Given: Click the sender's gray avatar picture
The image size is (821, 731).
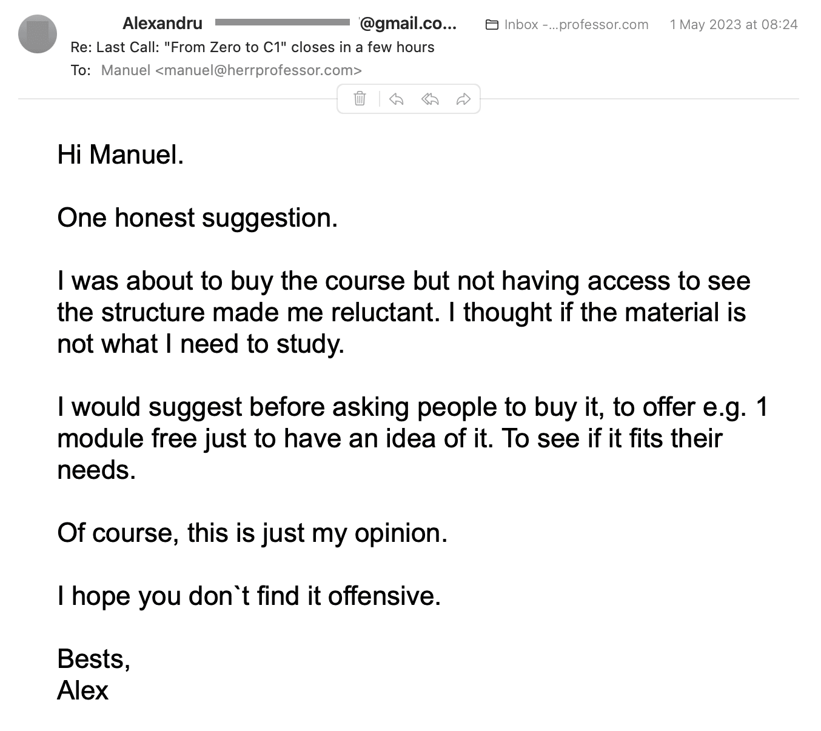Looking at the screenshot, I should pos(38,33).
